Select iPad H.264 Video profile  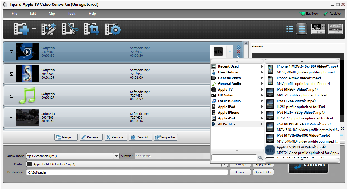point(302,104)
